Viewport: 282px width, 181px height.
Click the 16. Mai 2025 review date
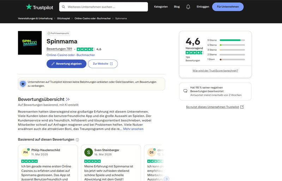[103, 154]
